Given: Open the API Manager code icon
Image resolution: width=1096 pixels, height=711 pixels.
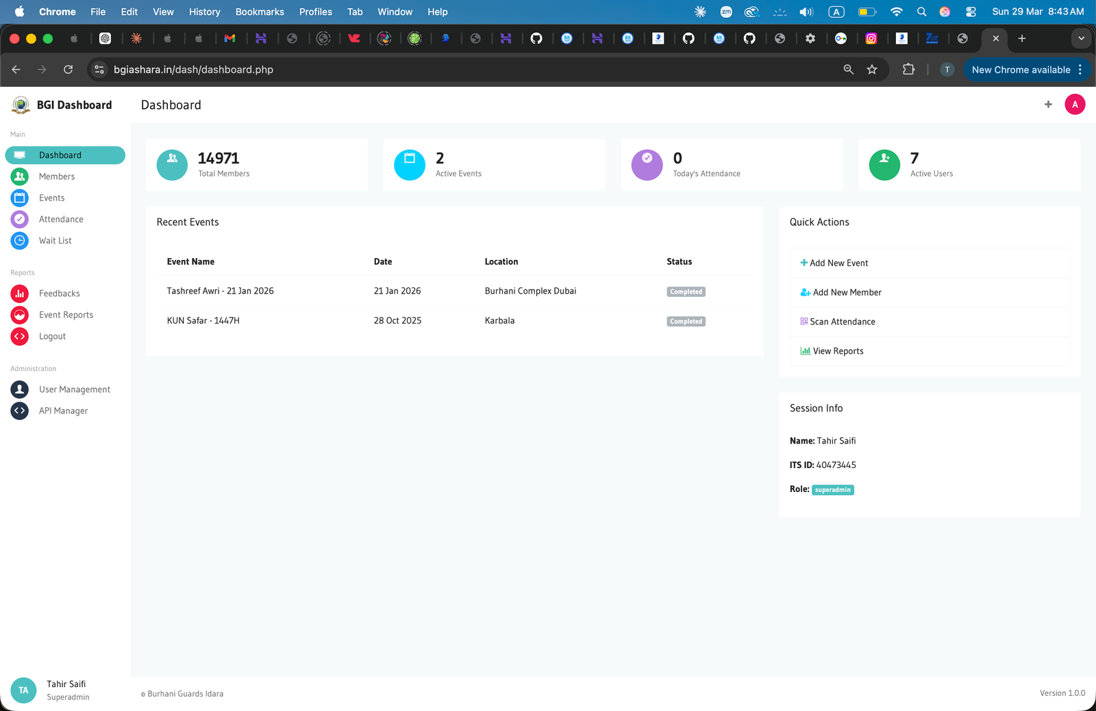Looking at the screenshot, I should 20,411.
